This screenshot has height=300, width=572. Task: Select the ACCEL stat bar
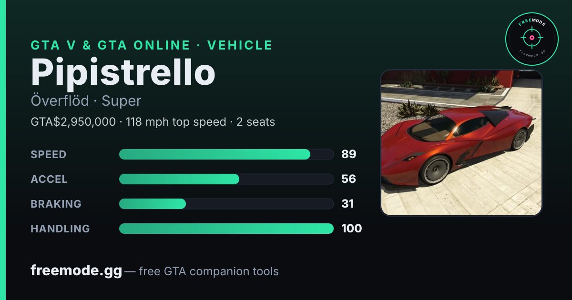(x=226, y=179)
